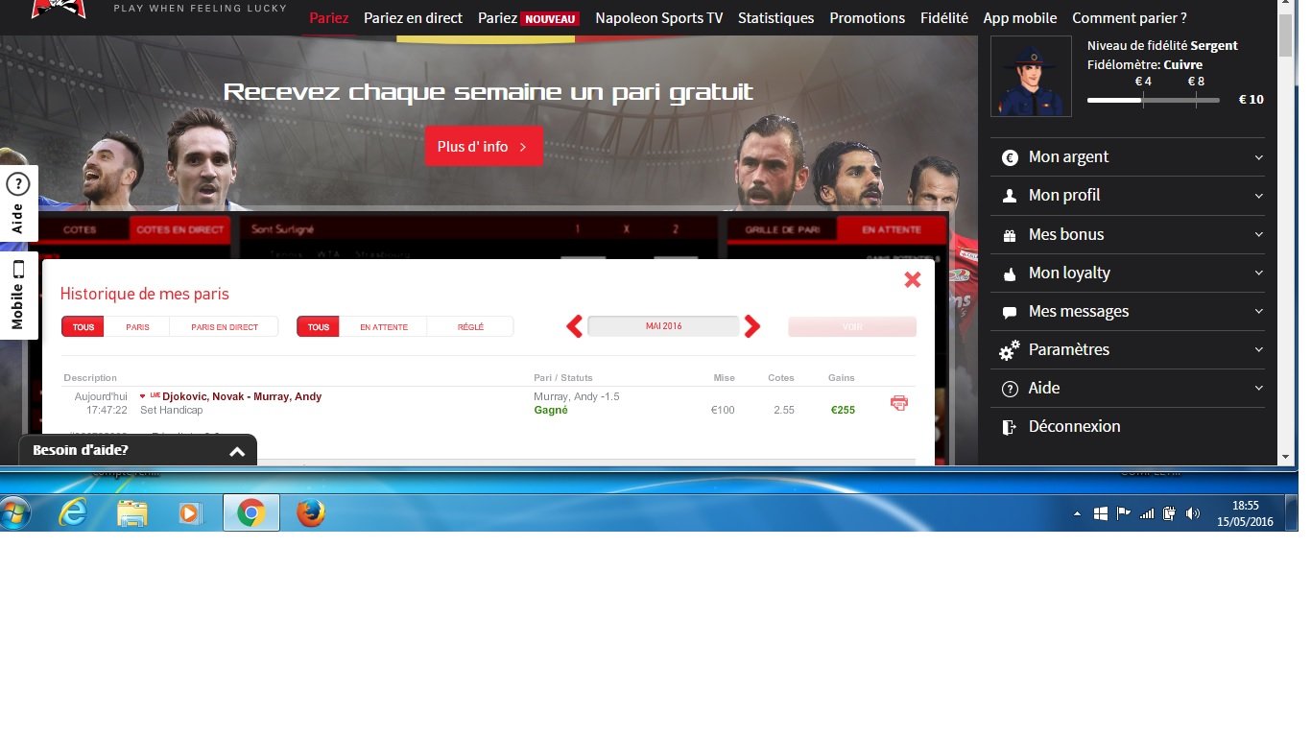Open Napoleon Sports TV menu
1311x737 pixels.
click(x=658, y=18)
